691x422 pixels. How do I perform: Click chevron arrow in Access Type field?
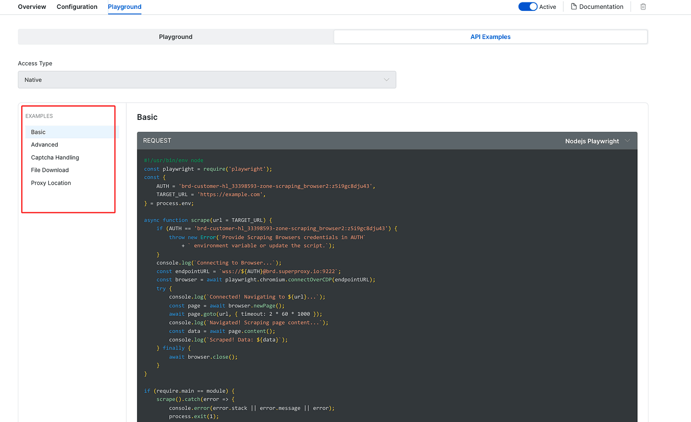pos(386,79)
